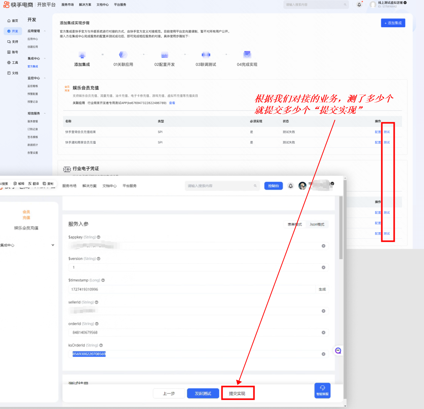This screenshot has height=409, width=424.
Task: Click the orderId input field
Action: click(x=198, y=333)
